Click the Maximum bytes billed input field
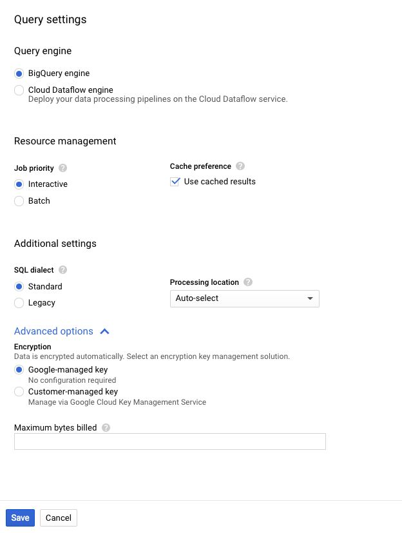Image resolution: width=402 pixels, height=533 pixels. (170, 441)
